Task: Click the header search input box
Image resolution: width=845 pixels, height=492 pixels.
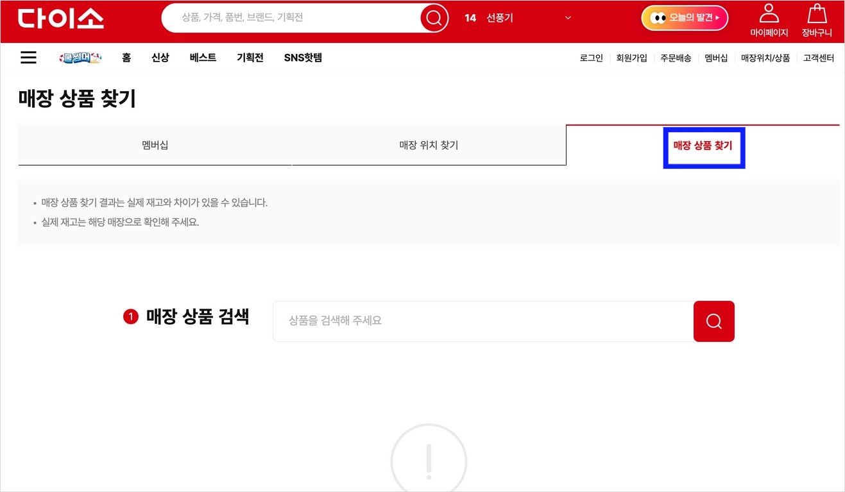Action: tap(289, 18)
